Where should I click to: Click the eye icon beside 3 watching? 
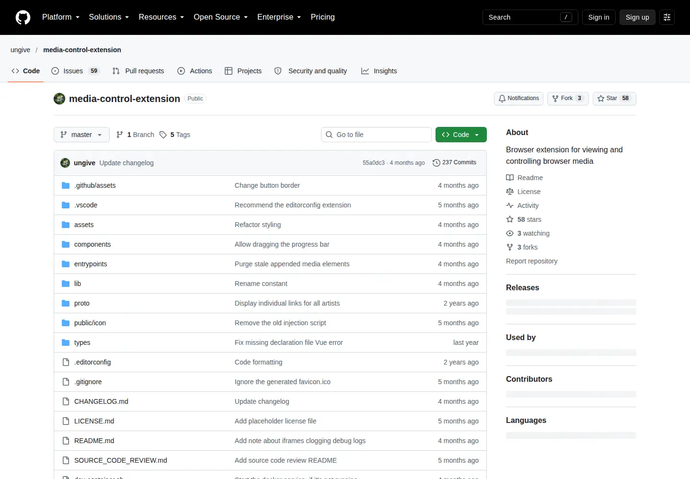point(510,233)
